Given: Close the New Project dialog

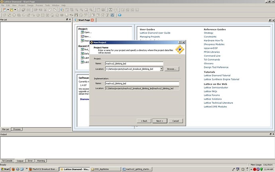Looking at the screenshot, I should click(183, 42).
